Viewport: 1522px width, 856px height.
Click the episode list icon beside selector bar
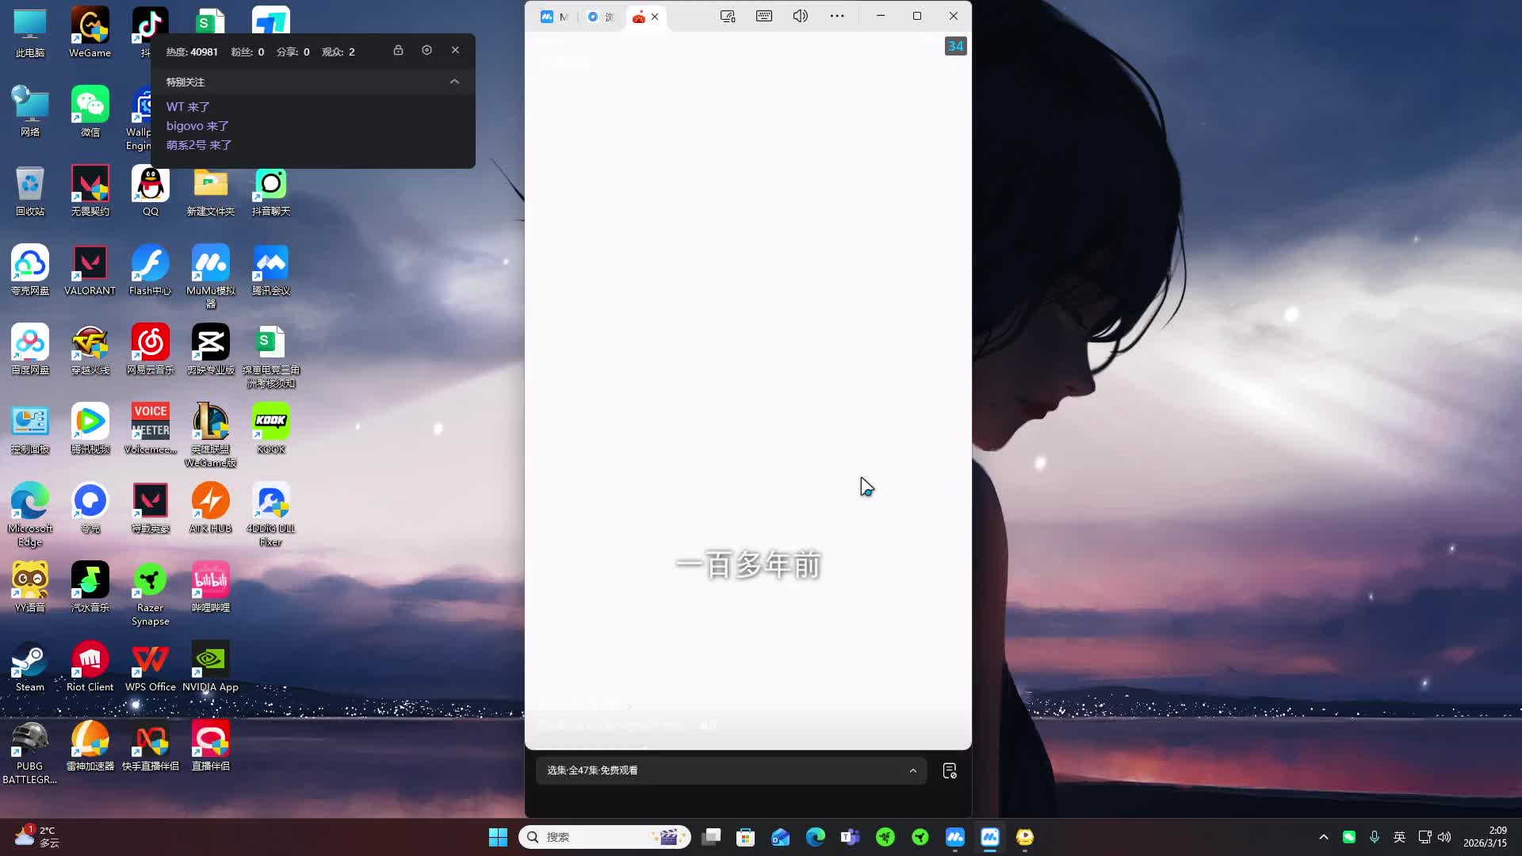click(949, 770)
